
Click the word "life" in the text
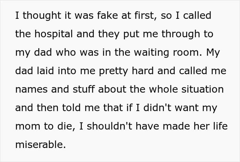point(219,126)
